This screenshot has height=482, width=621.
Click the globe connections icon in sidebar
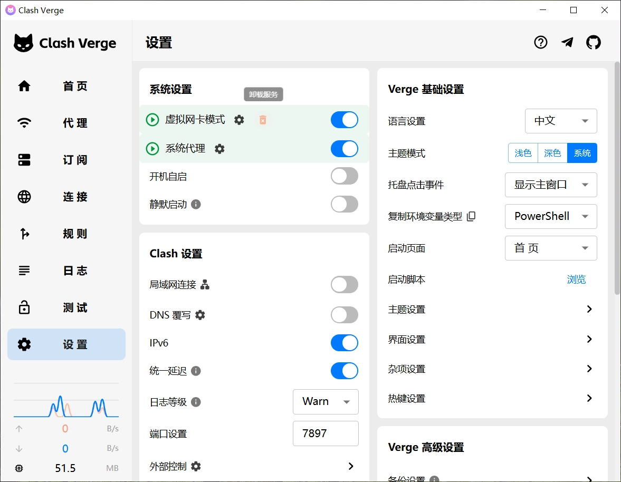click(x=24, y=197)
